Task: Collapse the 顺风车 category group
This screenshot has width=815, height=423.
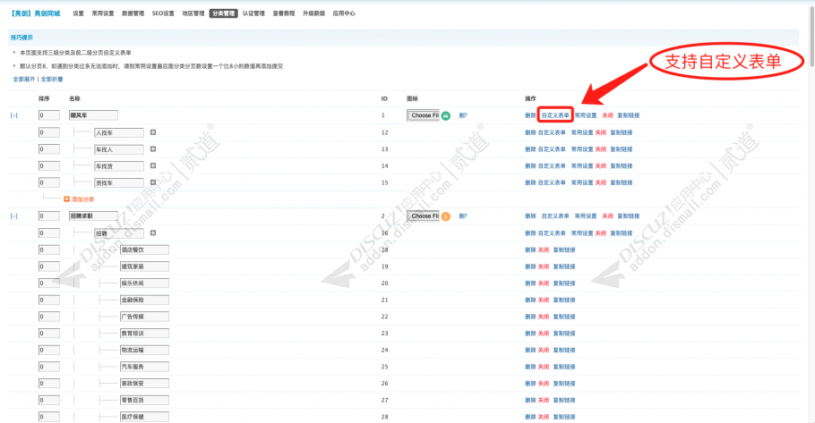Action: (14, 115)
